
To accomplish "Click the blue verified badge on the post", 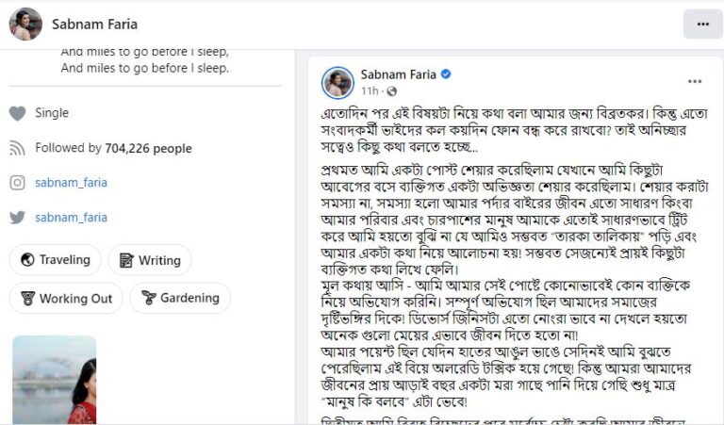I will (446, 74).
